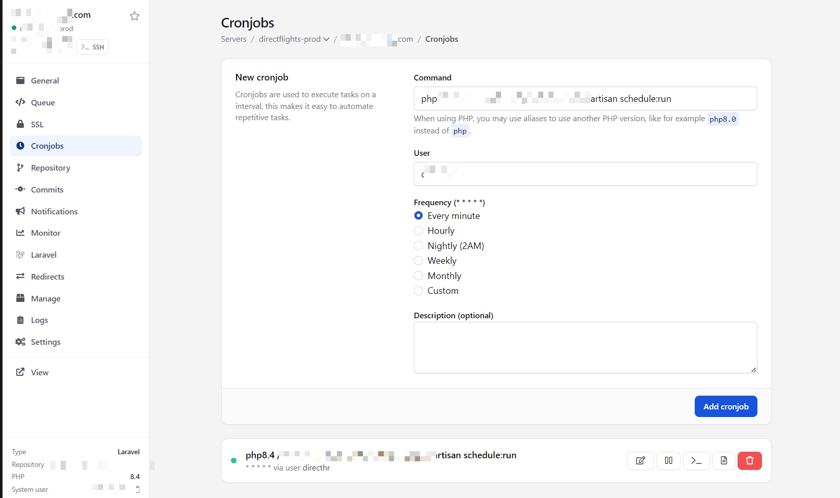This screenshot has height=498, width=840.
Task: Click the Manage box icon
Action: [x=20, y=298]
